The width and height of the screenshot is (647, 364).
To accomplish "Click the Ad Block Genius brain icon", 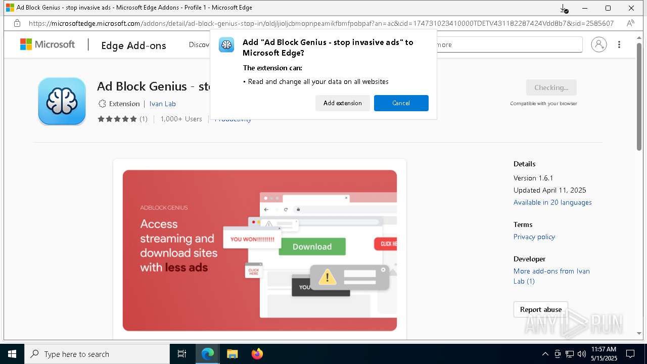I will (x=62, y=101).
